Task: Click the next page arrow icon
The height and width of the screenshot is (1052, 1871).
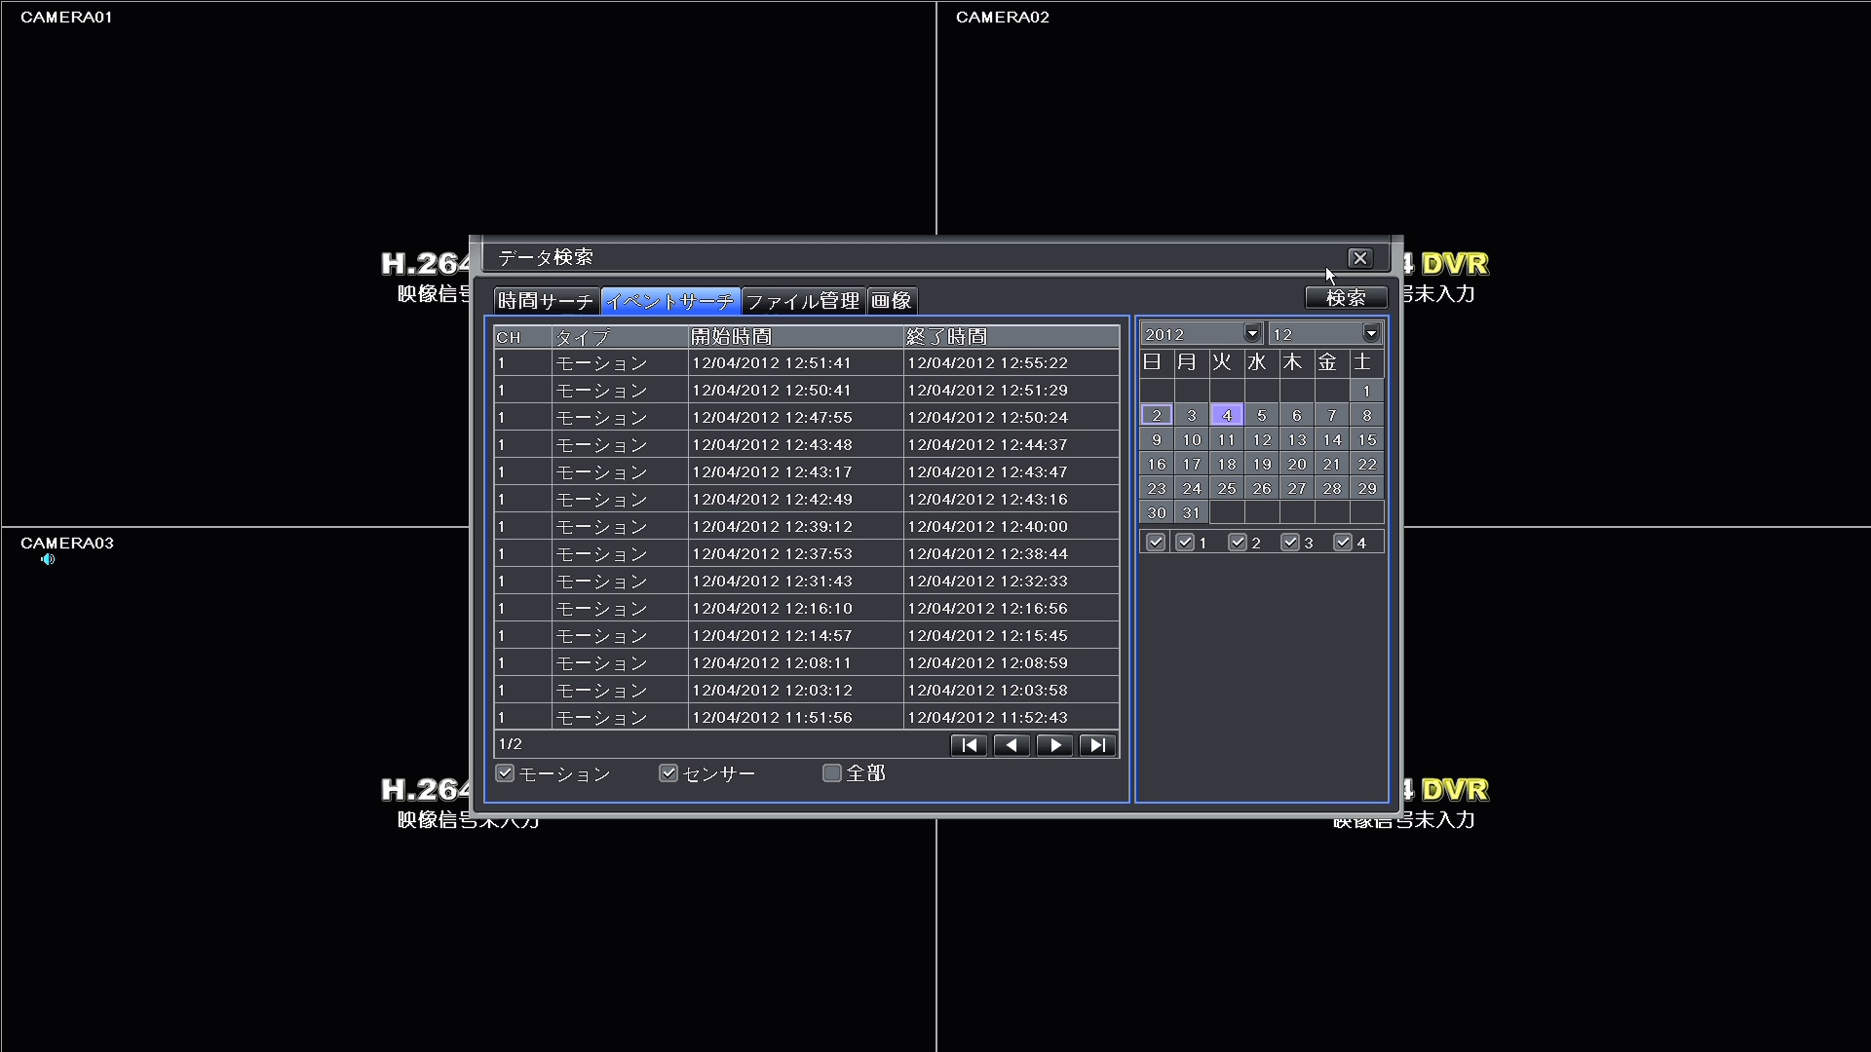Action: (1053, 745)
